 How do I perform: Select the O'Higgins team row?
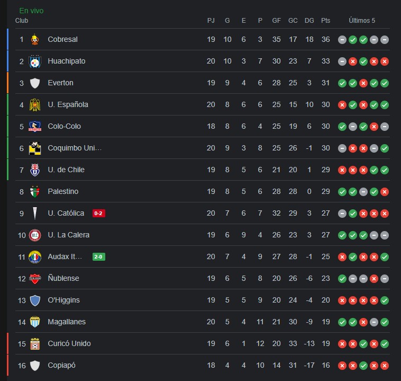click(203, 300)
